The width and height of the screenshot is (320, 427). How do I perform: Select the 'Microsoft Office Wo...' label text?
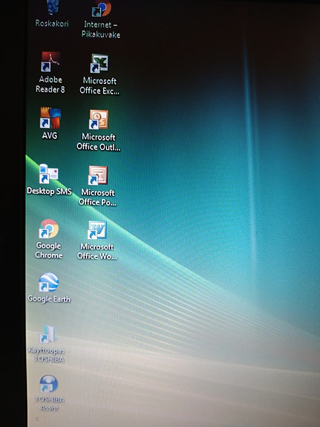click(x=97, y=251)
